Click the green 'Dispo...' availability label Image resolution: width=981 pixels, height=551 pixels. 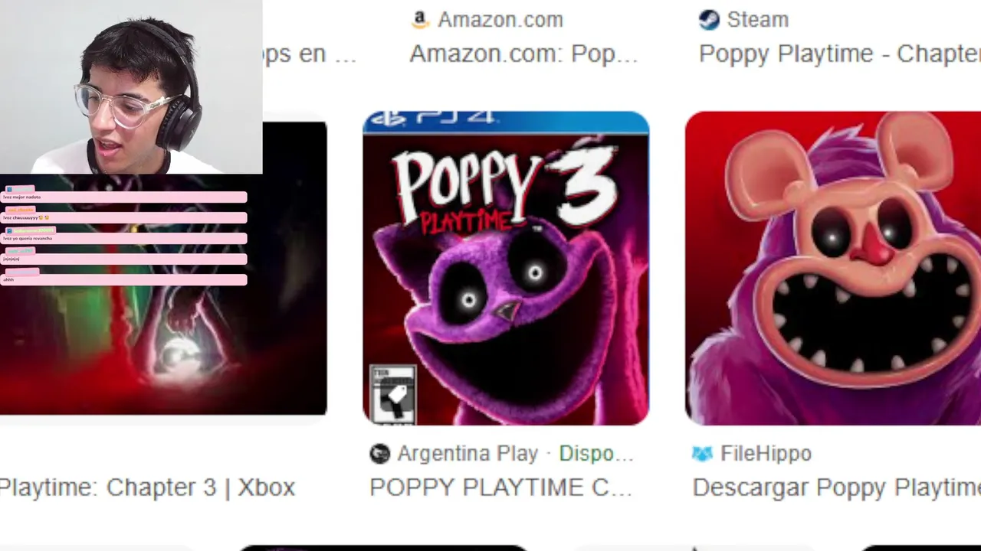tap(596, 454)
